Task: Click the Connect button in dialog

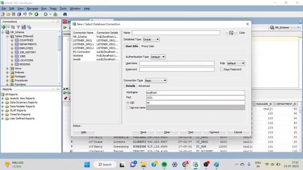Action: [214, 132]
